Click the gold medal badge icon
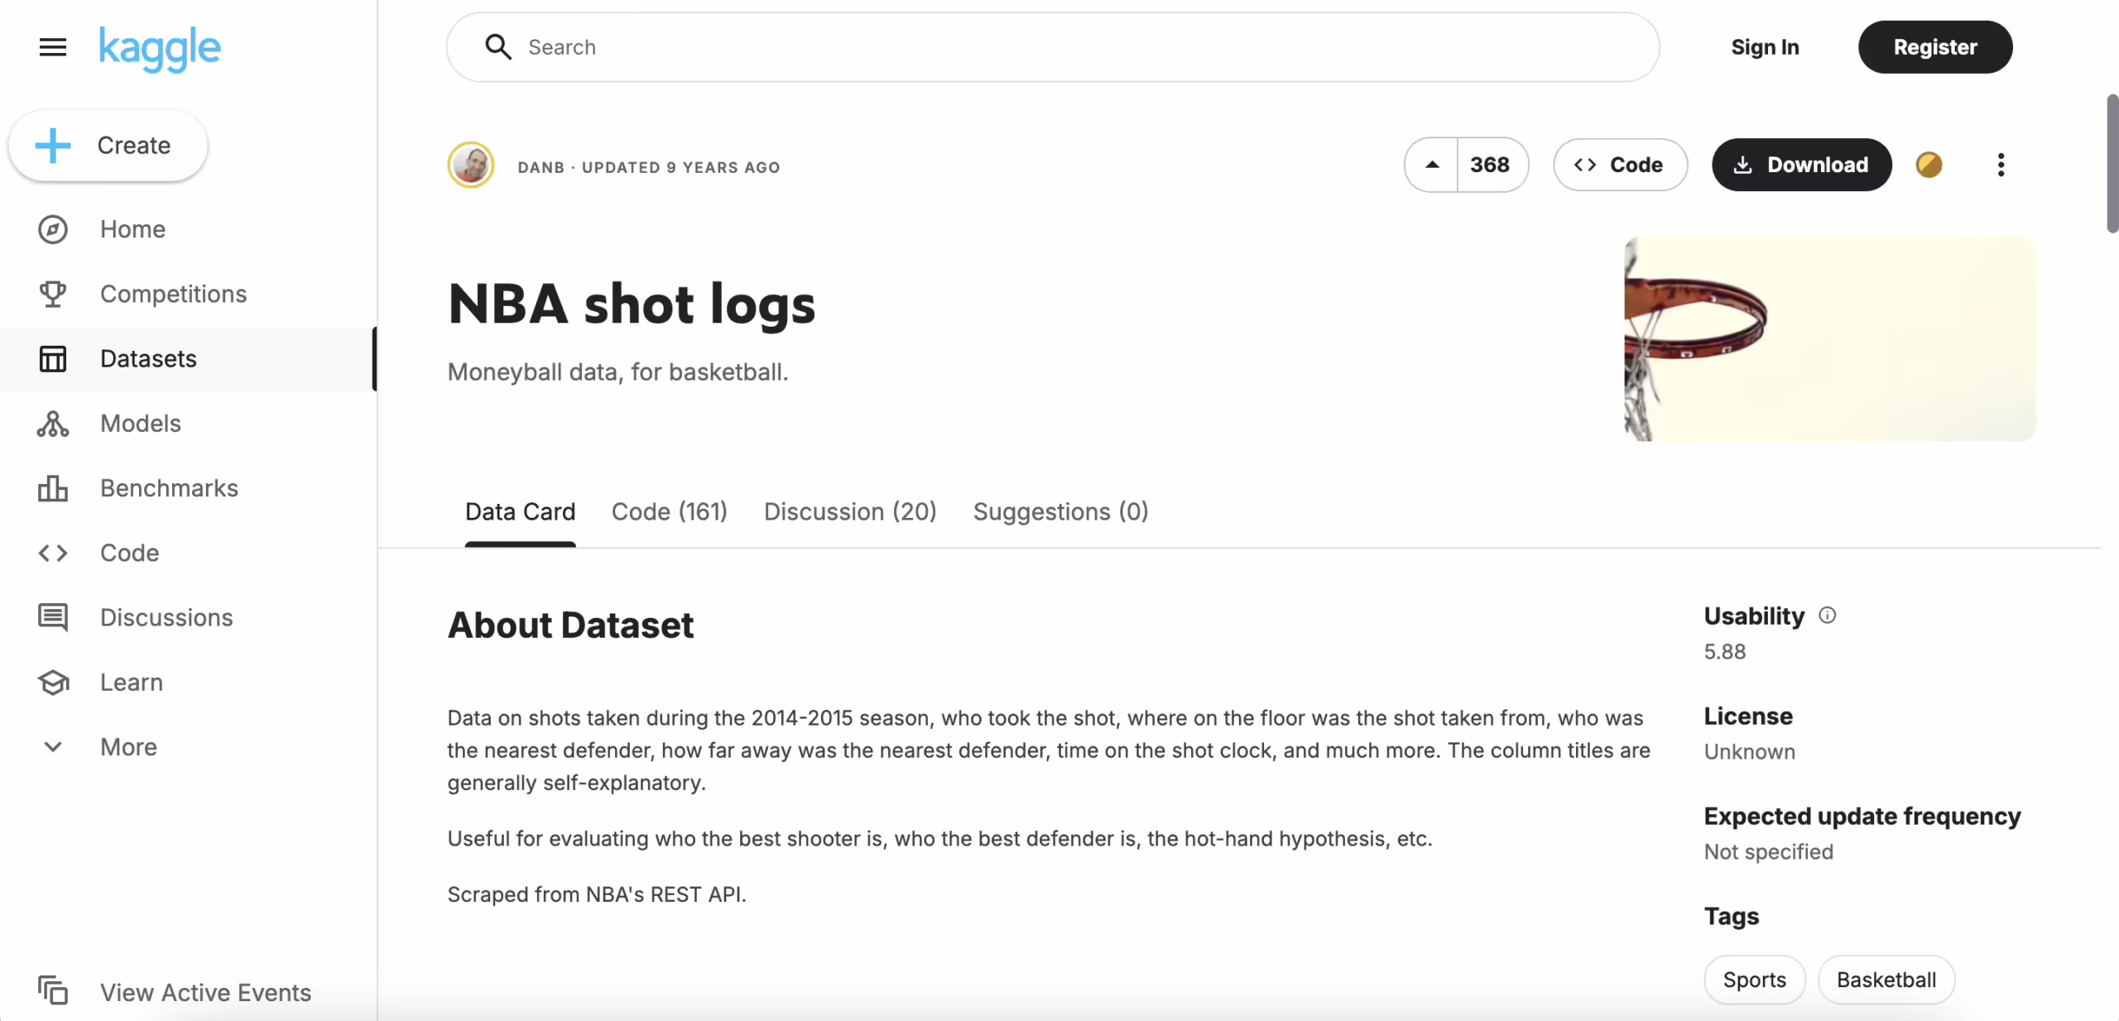Image resolution: width=2119 pixels, height=1021 pixels. (x=1929, y=165)
